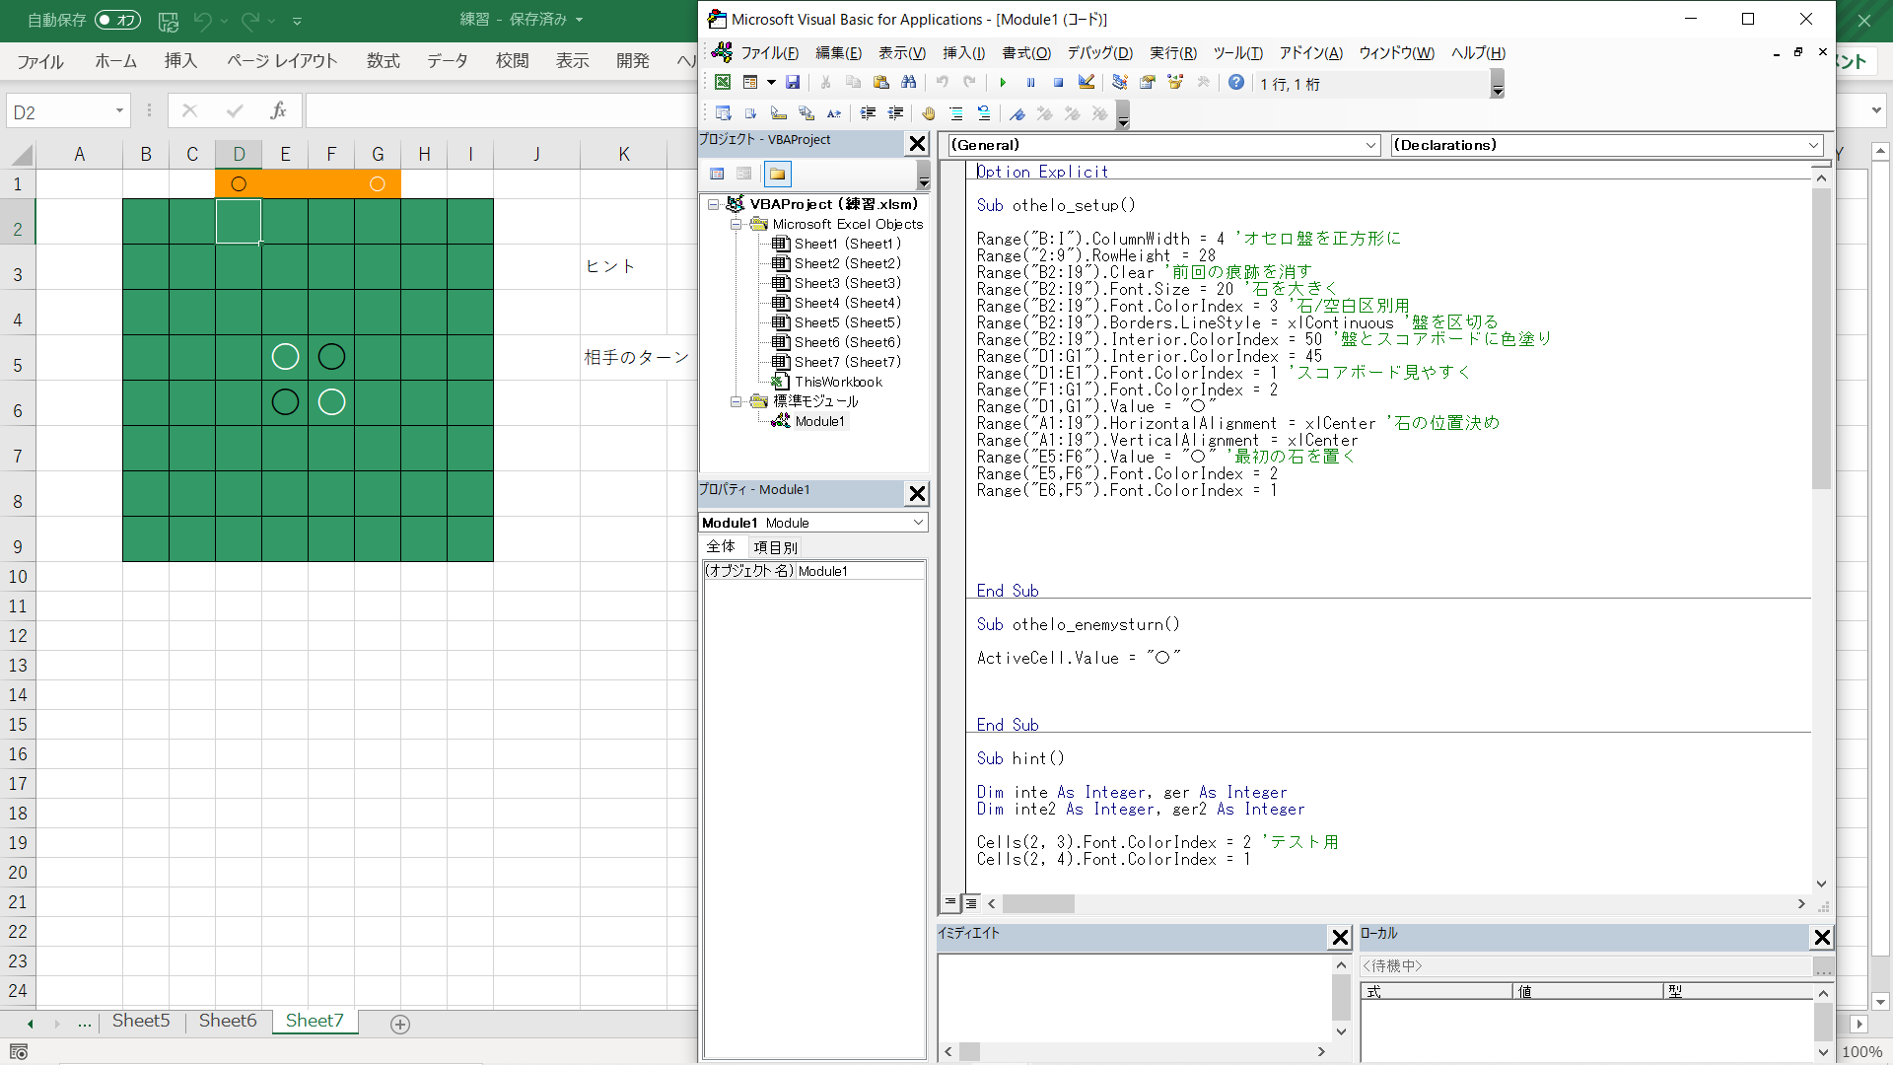Switch to Procedure View at code bottom-left
The image size is (1893, 1065).
pos(950,902)
